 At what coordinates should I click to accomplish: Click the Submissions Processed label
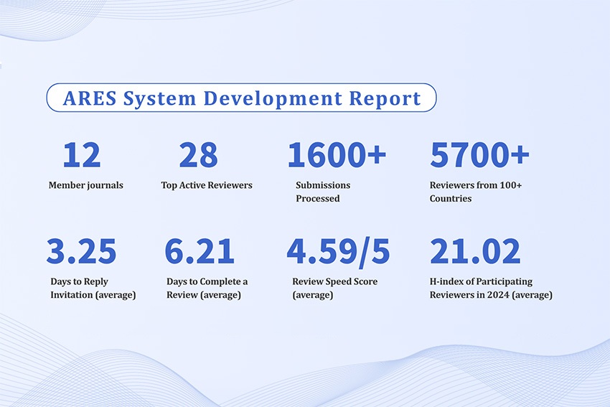pos(323,192)
